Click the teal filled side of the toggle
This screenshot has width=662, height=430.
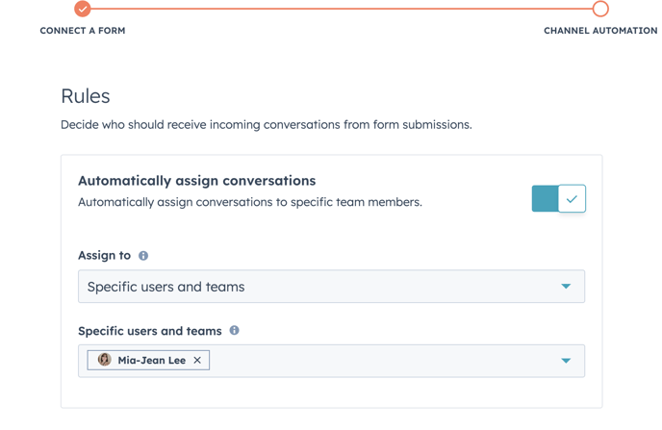pyautogui.click(x=545, y=198)
